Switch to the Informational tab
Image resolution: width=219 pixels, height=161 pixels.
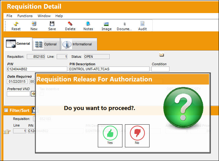click(x=79, y=44)
